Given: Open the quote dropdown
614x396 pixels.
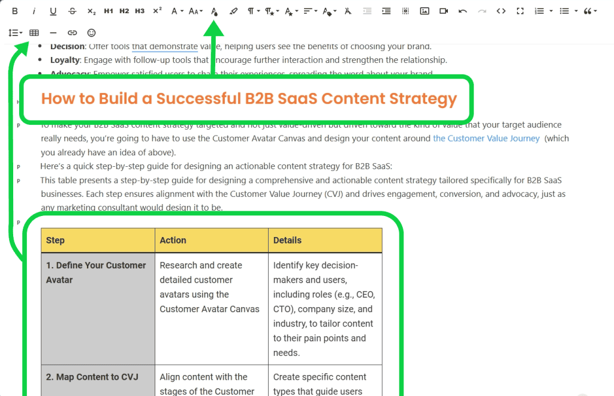Looking at the screenshot, I should pos(590,11).
